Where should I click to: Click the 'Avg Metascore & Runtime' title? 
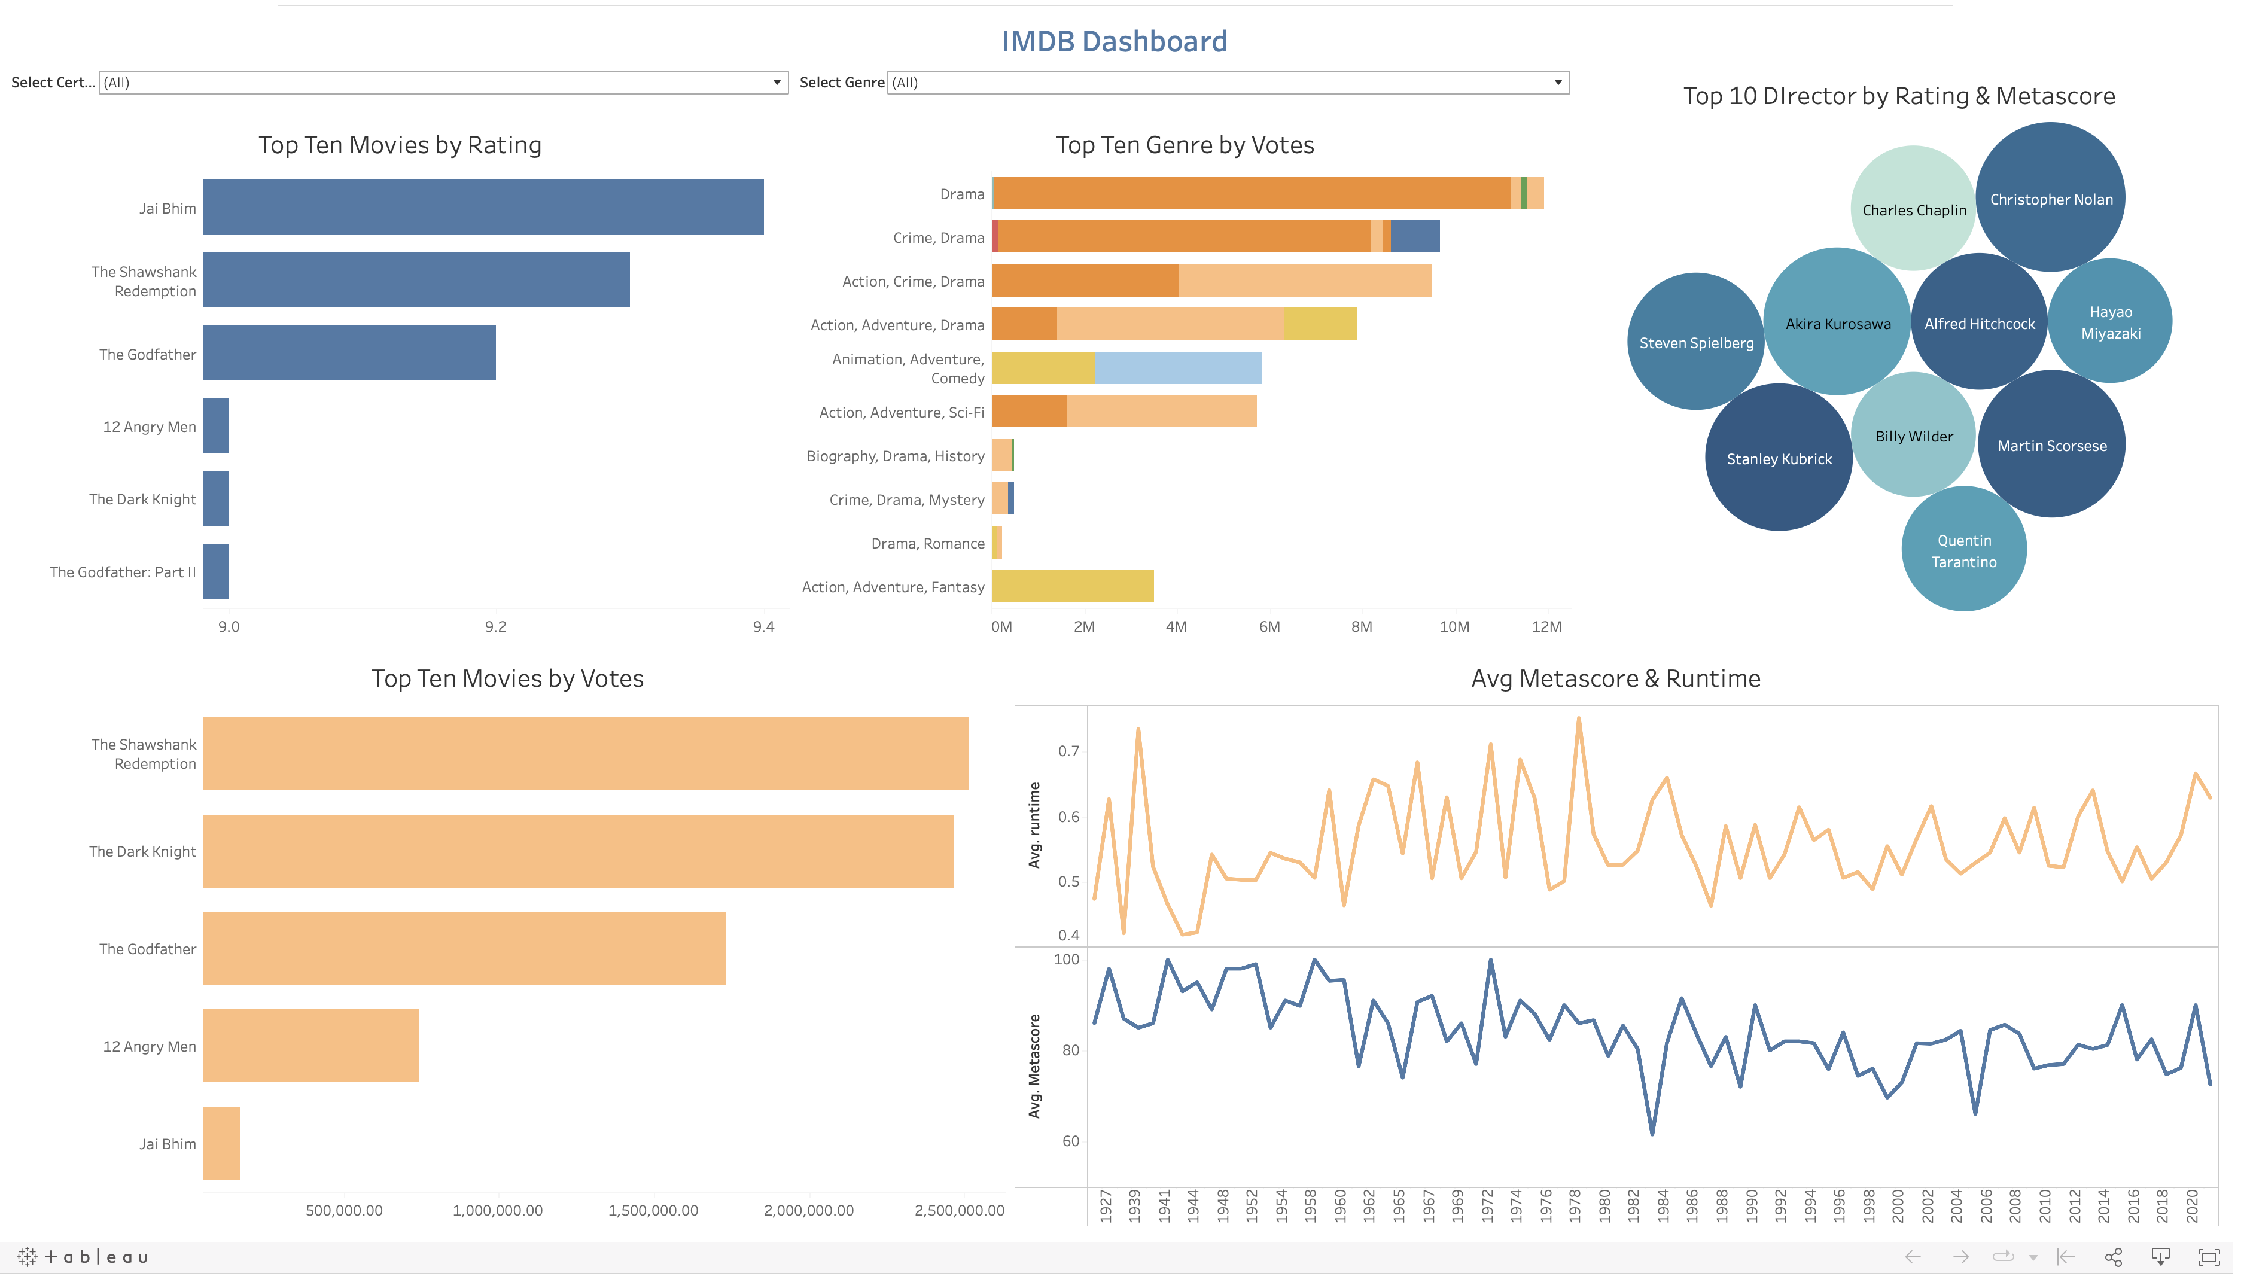pyautogui.click(x=1615, y=678)
